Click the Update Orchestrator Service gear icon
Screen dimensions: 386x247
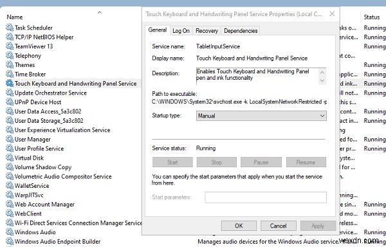[10, 93]
